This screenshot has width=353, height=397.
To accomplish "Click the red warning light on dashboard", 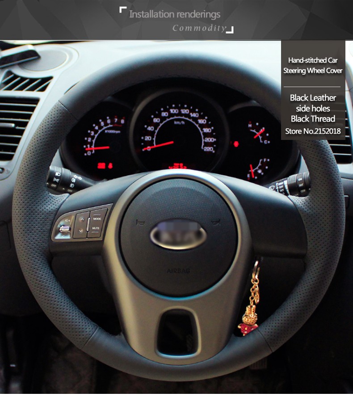I will [x=236, y=144].
